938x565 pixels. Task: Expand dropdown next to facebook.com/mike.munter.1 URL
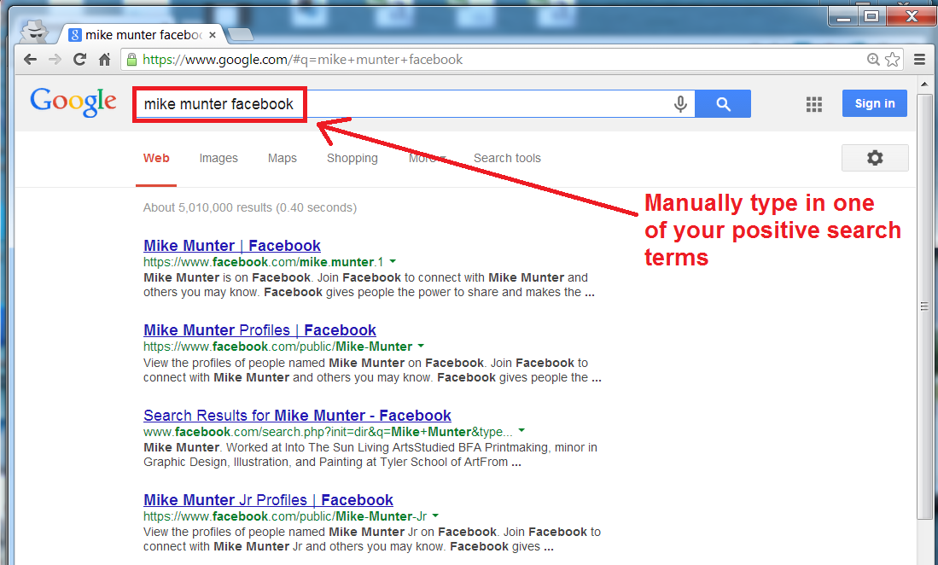[393, 261]
